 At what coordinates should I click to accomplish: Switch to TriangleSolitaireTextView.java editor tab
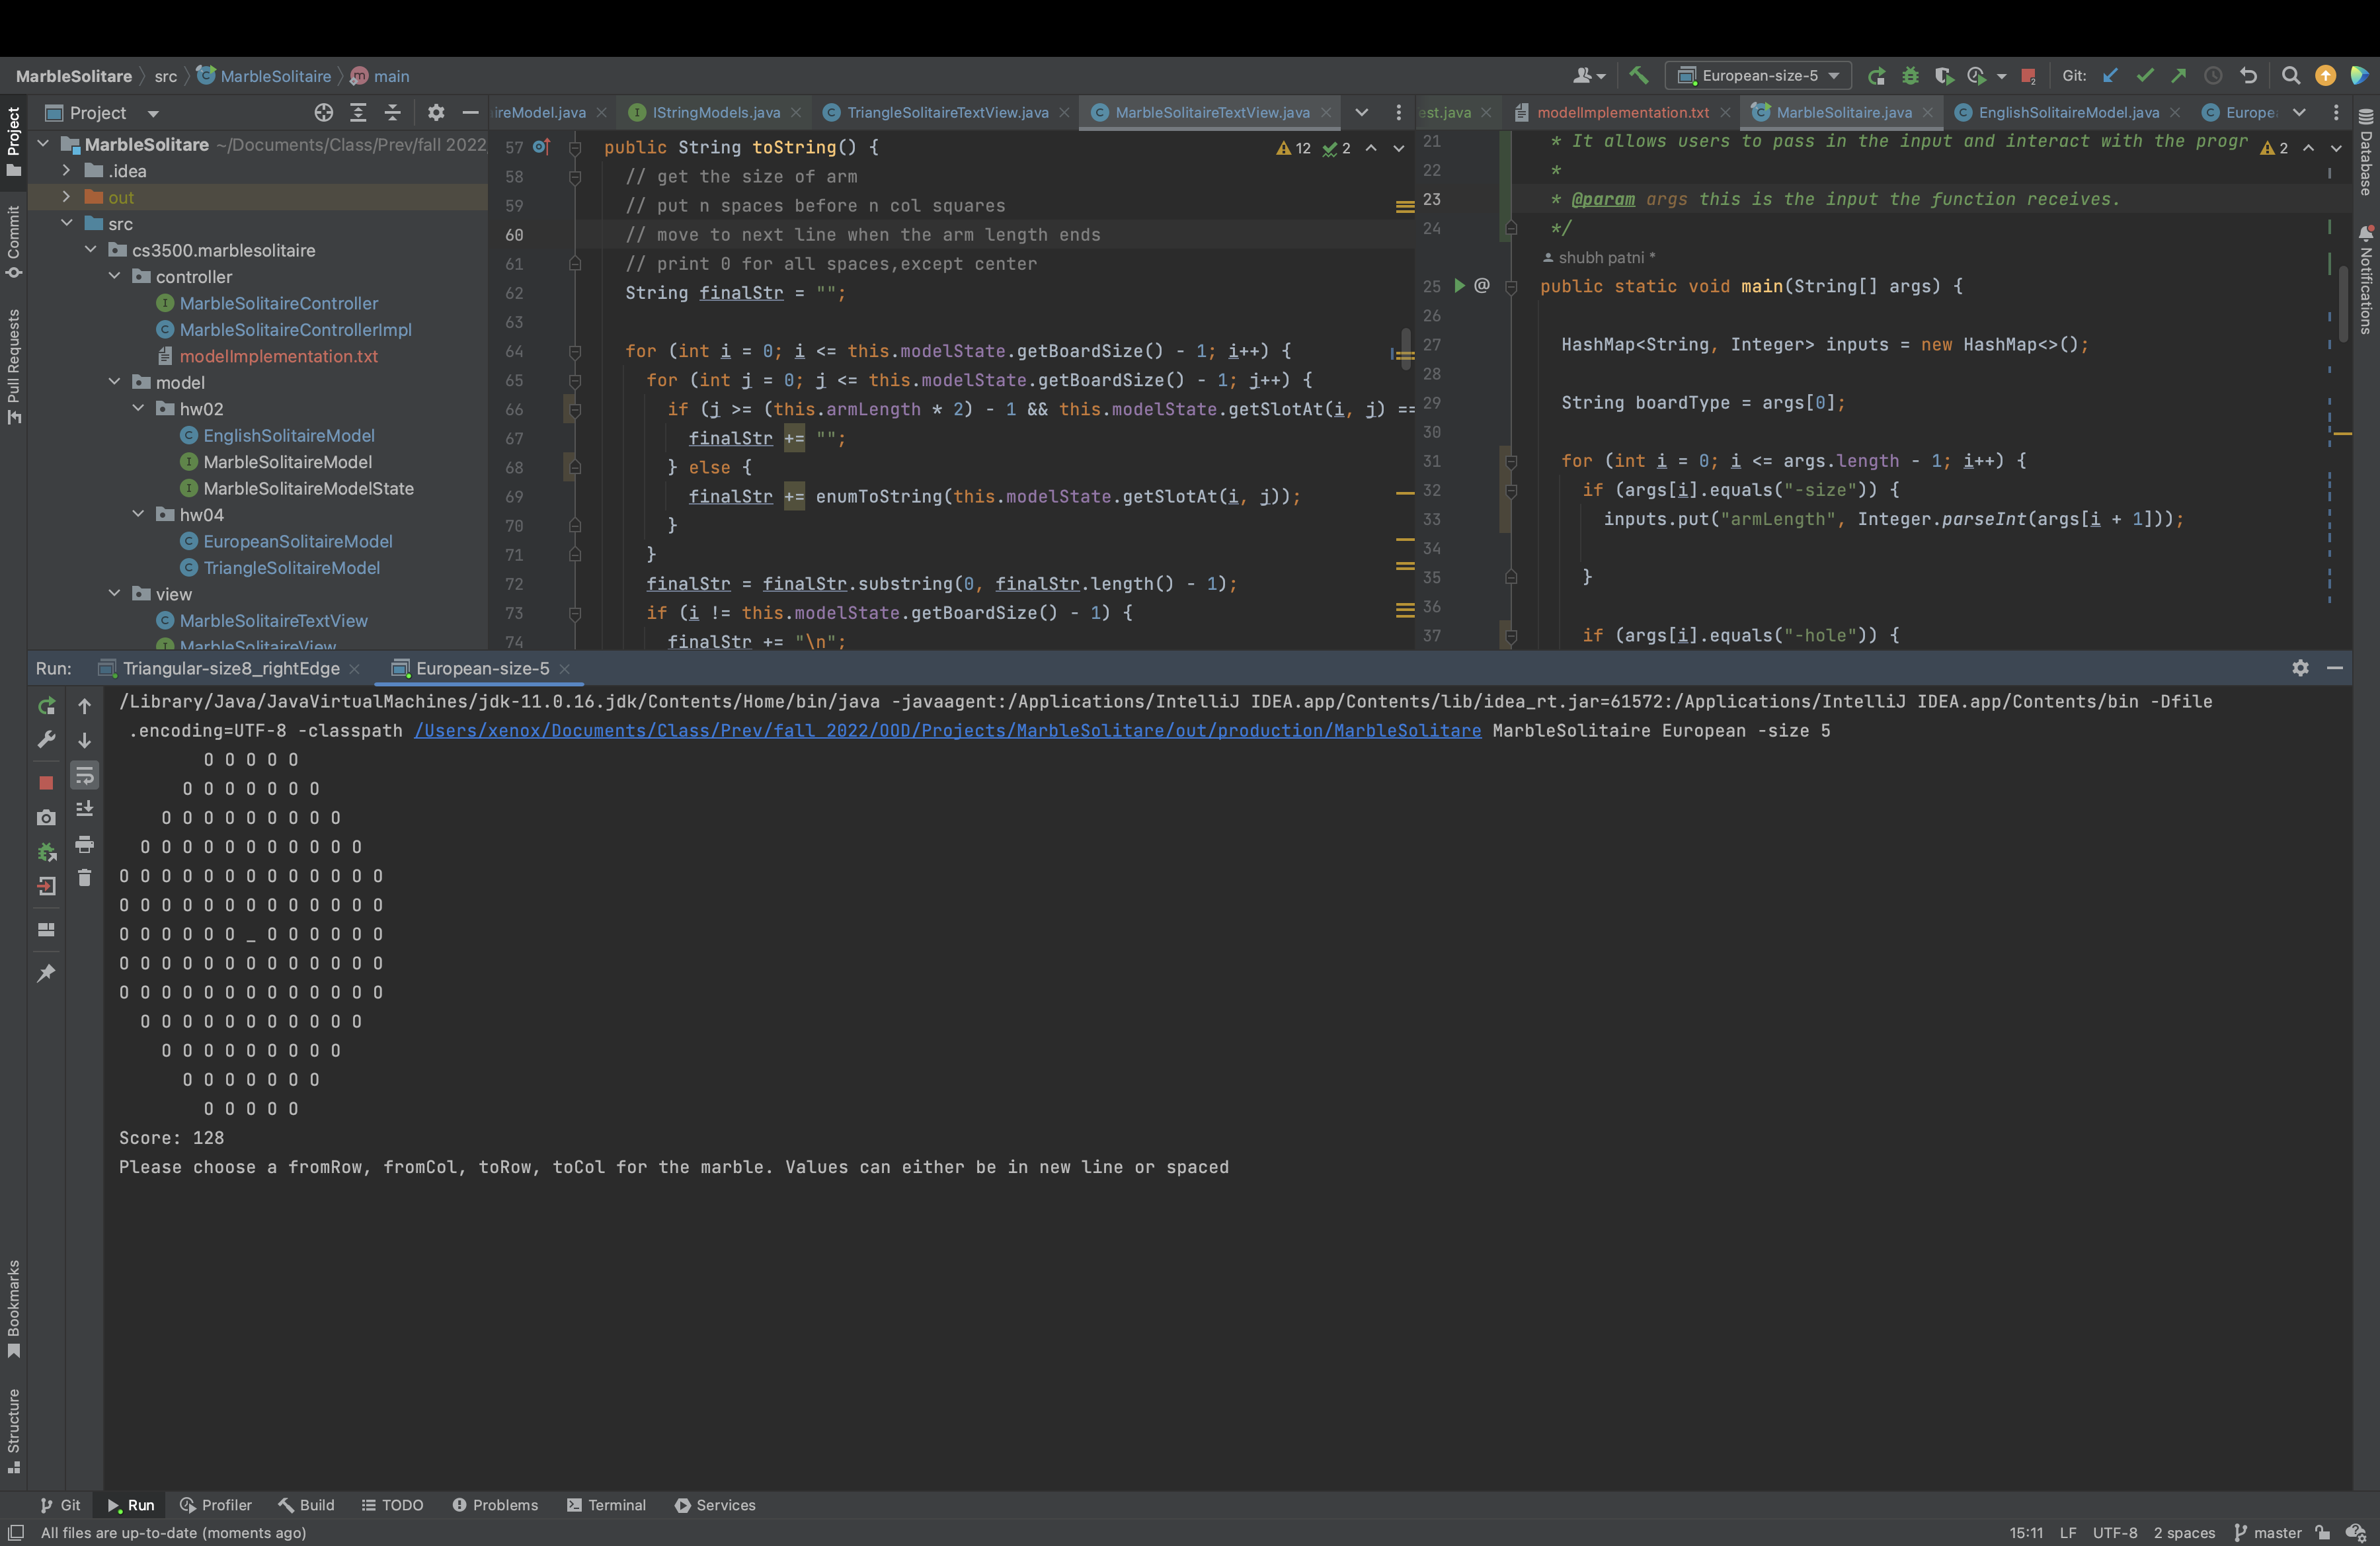coord(947,113)
